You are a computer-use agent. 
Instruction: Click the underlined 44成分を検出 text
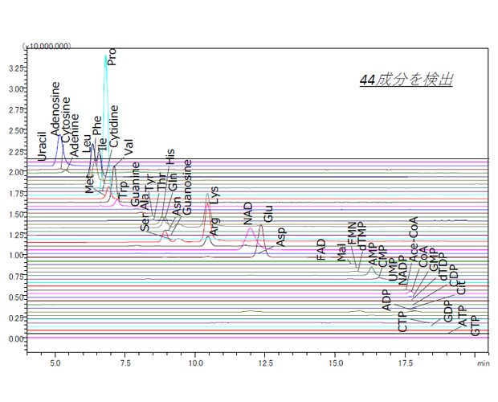tap(406, 80)
